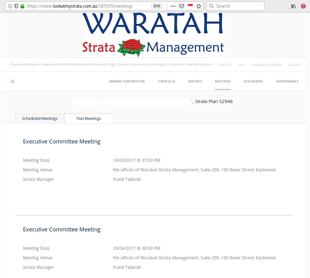Open the page actions three-dot menu

click(x=173, y=6)
